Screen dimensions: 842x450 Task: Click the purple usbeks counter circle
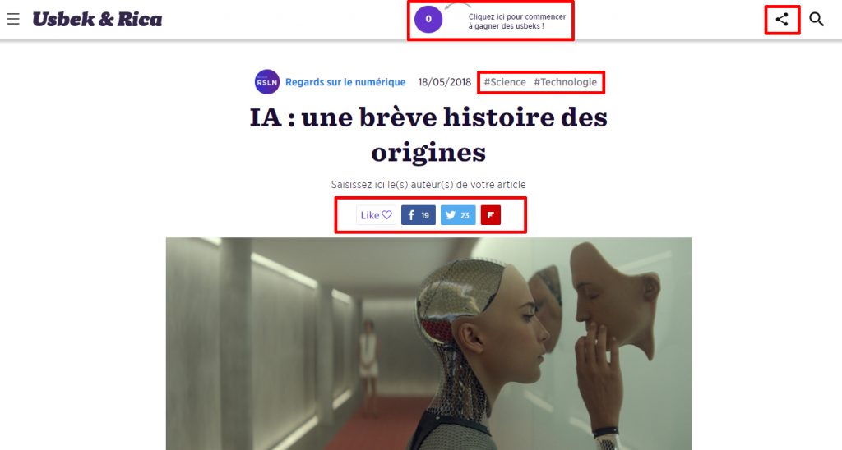[428, 20]
